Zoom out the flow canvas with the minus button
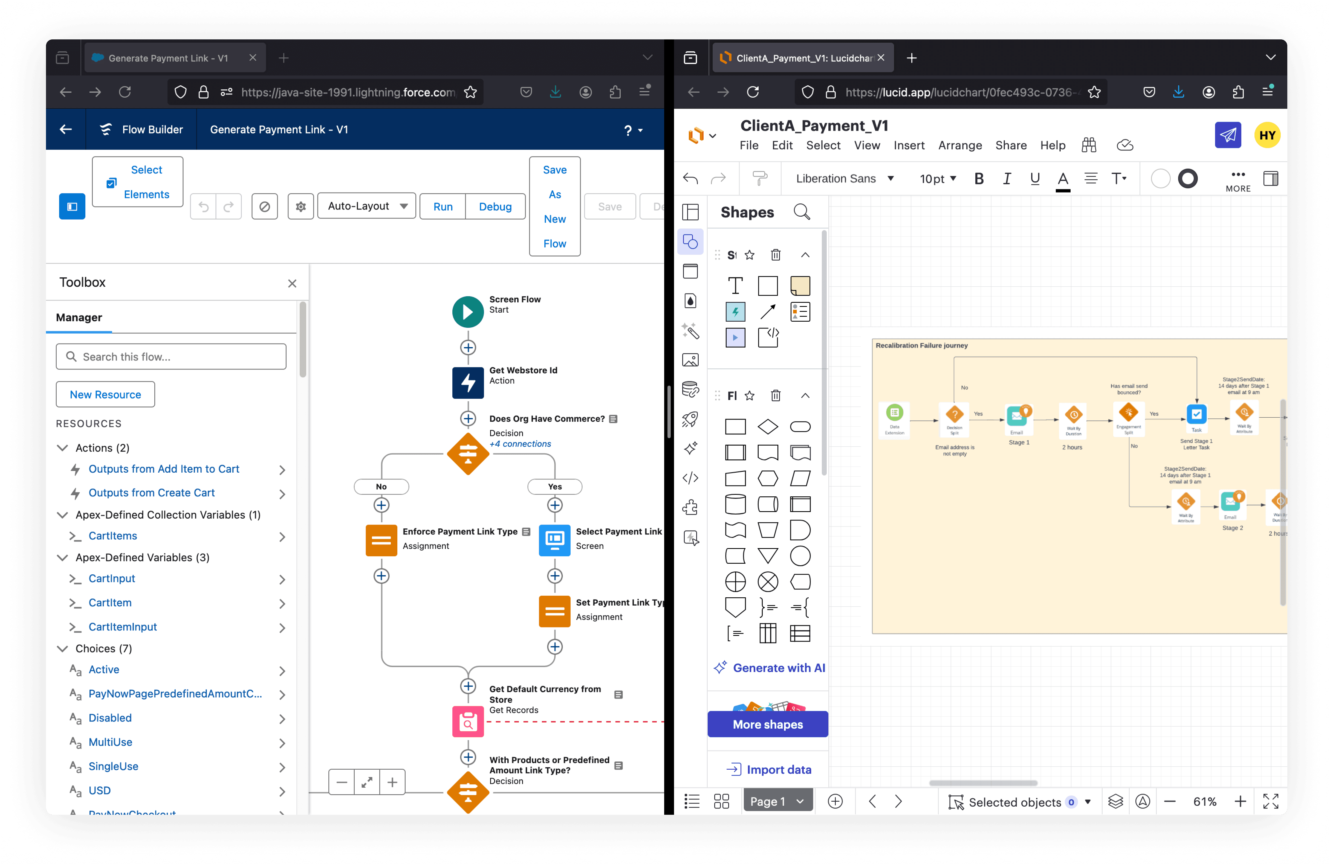Image resolution: width=1330 pixels, height=864 pixels. click(x=342, y=782)
